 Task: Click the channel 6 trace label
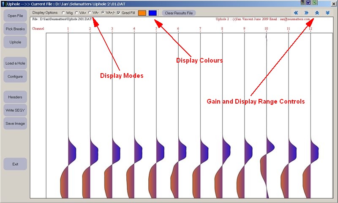[178, 28]
